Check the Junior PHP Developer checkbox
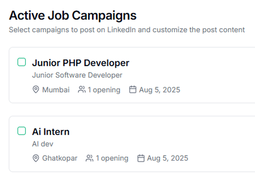Viewport: 255px width, 183px height. [22, 62]
